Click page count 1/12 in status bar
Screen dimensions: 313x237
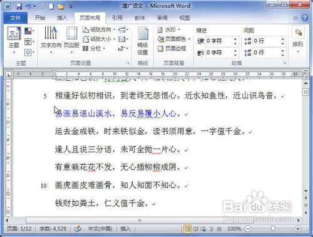pos(19,229)
